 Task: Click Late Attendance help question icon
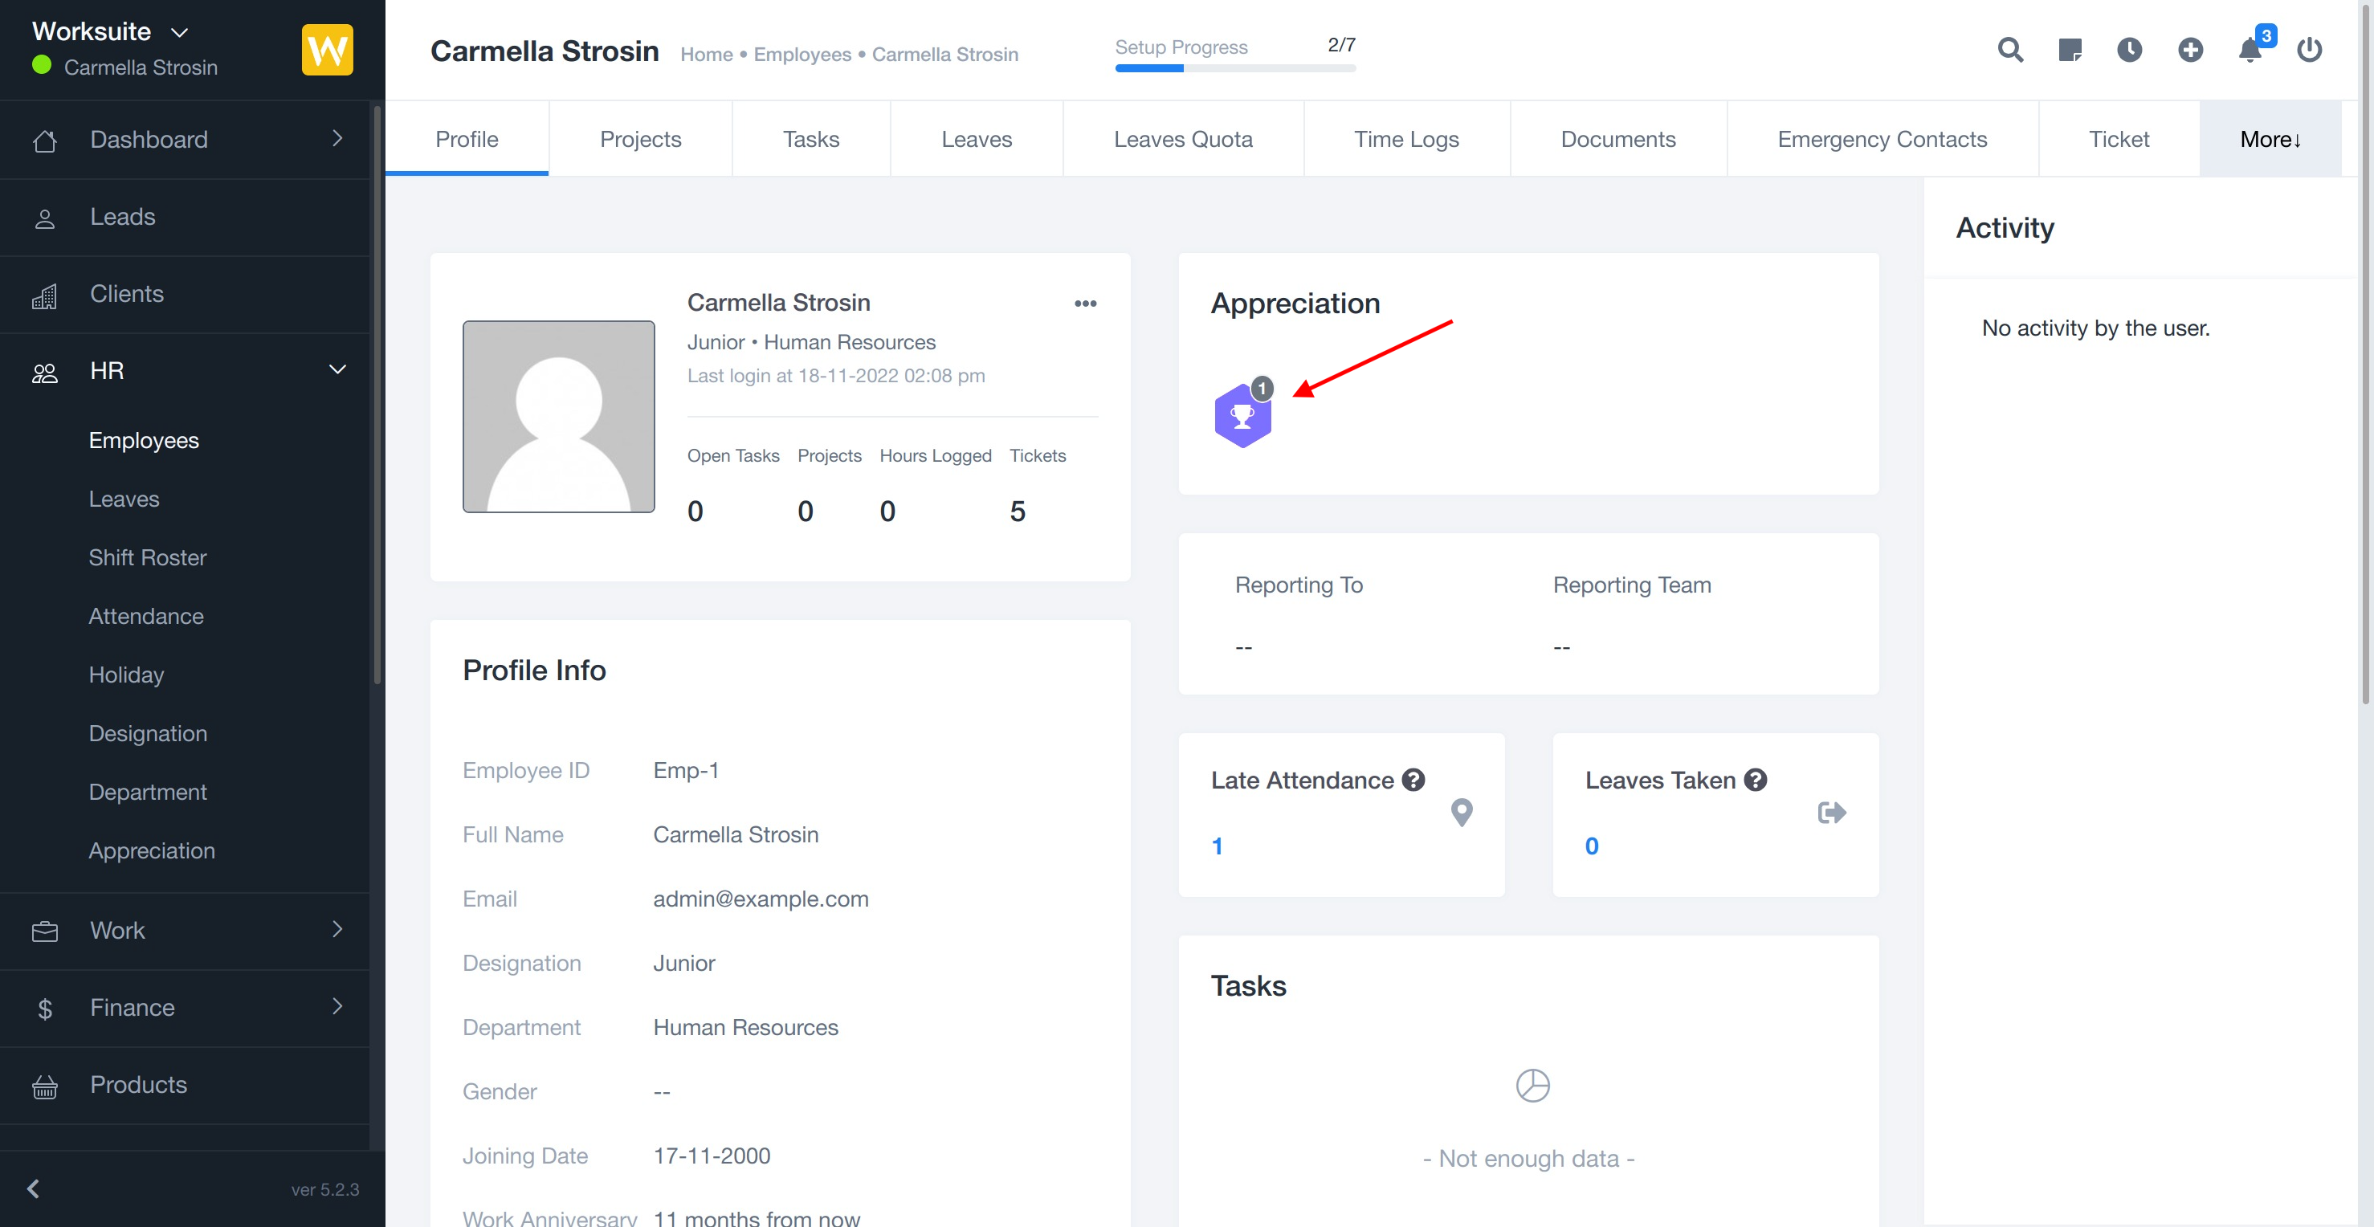coord(1413,781)
